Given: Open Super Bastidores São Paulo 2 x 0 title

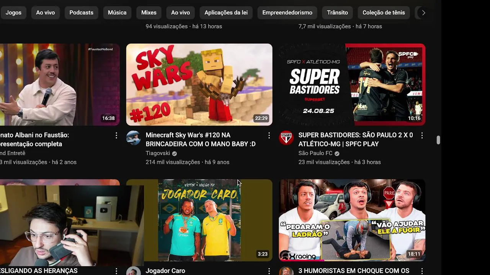Looking at the screenshot, I should point(356,139).
